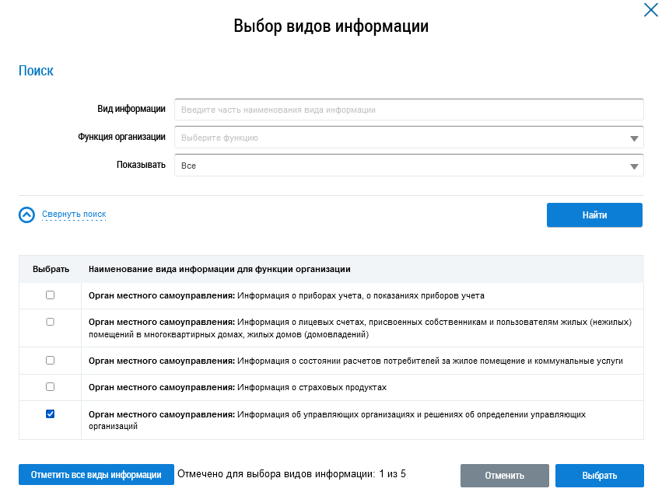Click the Выбрать column header
662x499 pixels.
pyautogui.click(x=51, y=269)
